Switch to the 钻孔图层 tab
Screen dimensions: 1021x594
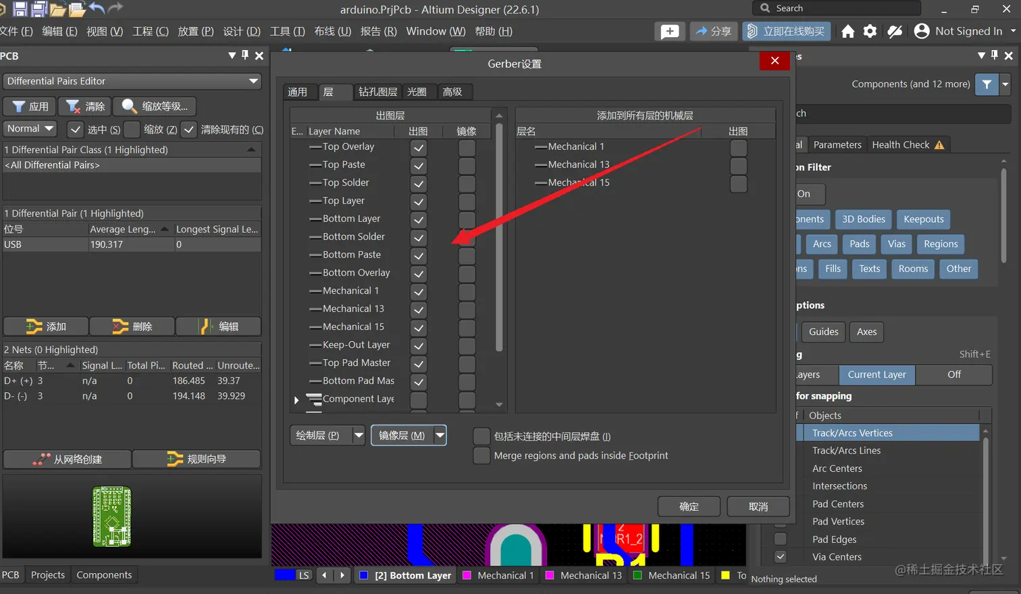pyautogui.click(x=377, y=92)
